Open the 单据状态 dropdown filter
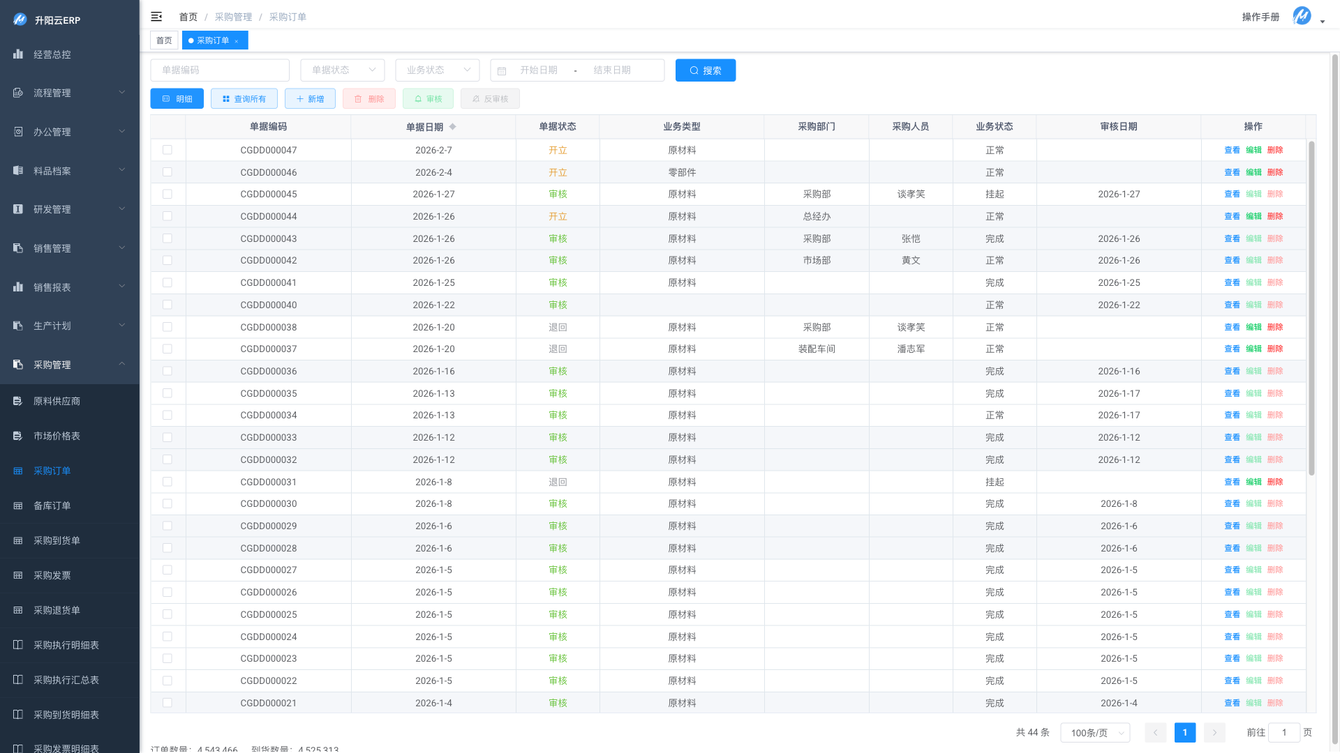The height and width of the screenshot is (753, 1340). (342, 70)
